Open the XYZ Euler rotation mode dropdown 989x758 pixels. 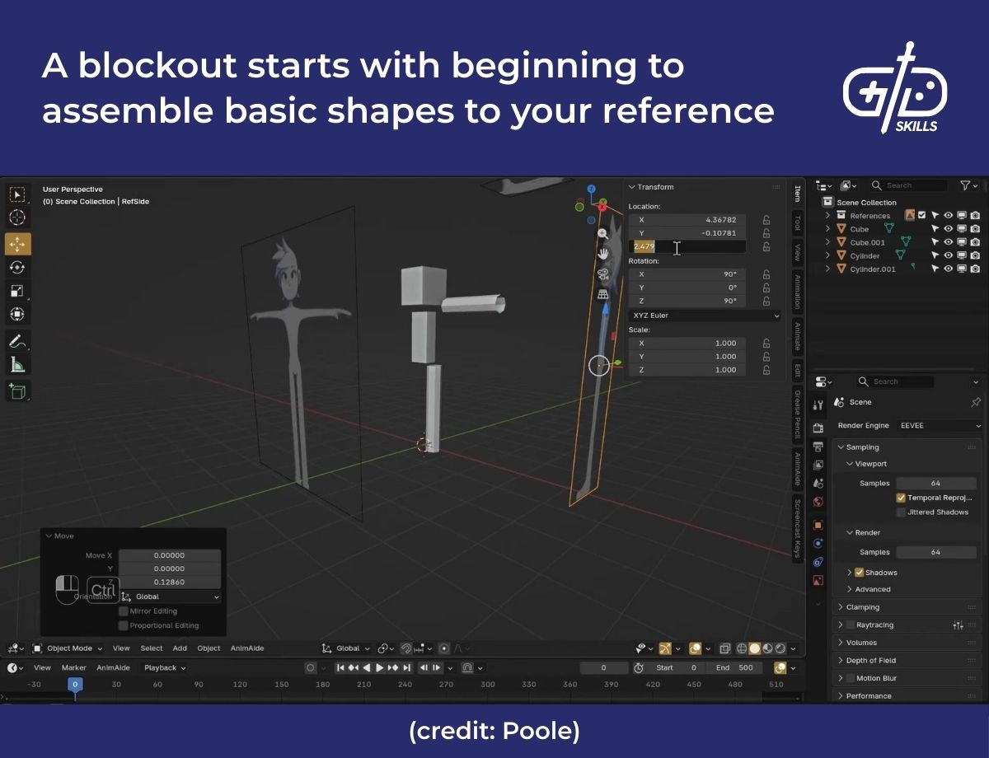(705, 316)
